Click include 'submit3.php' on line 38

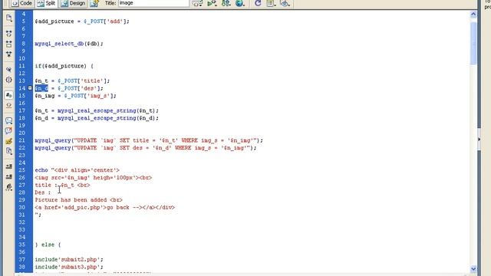point(69,268)
